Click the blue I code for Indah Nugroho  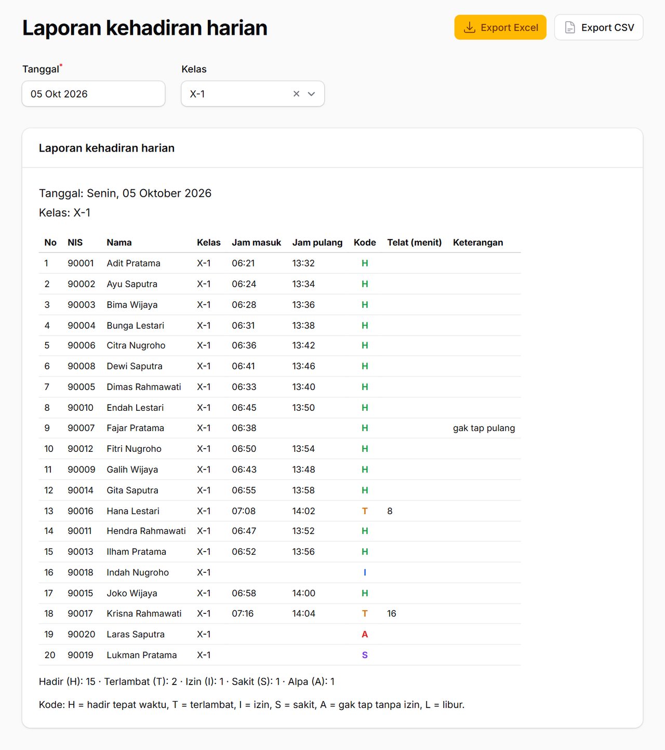pyautogui.click(x=365, y=572)
